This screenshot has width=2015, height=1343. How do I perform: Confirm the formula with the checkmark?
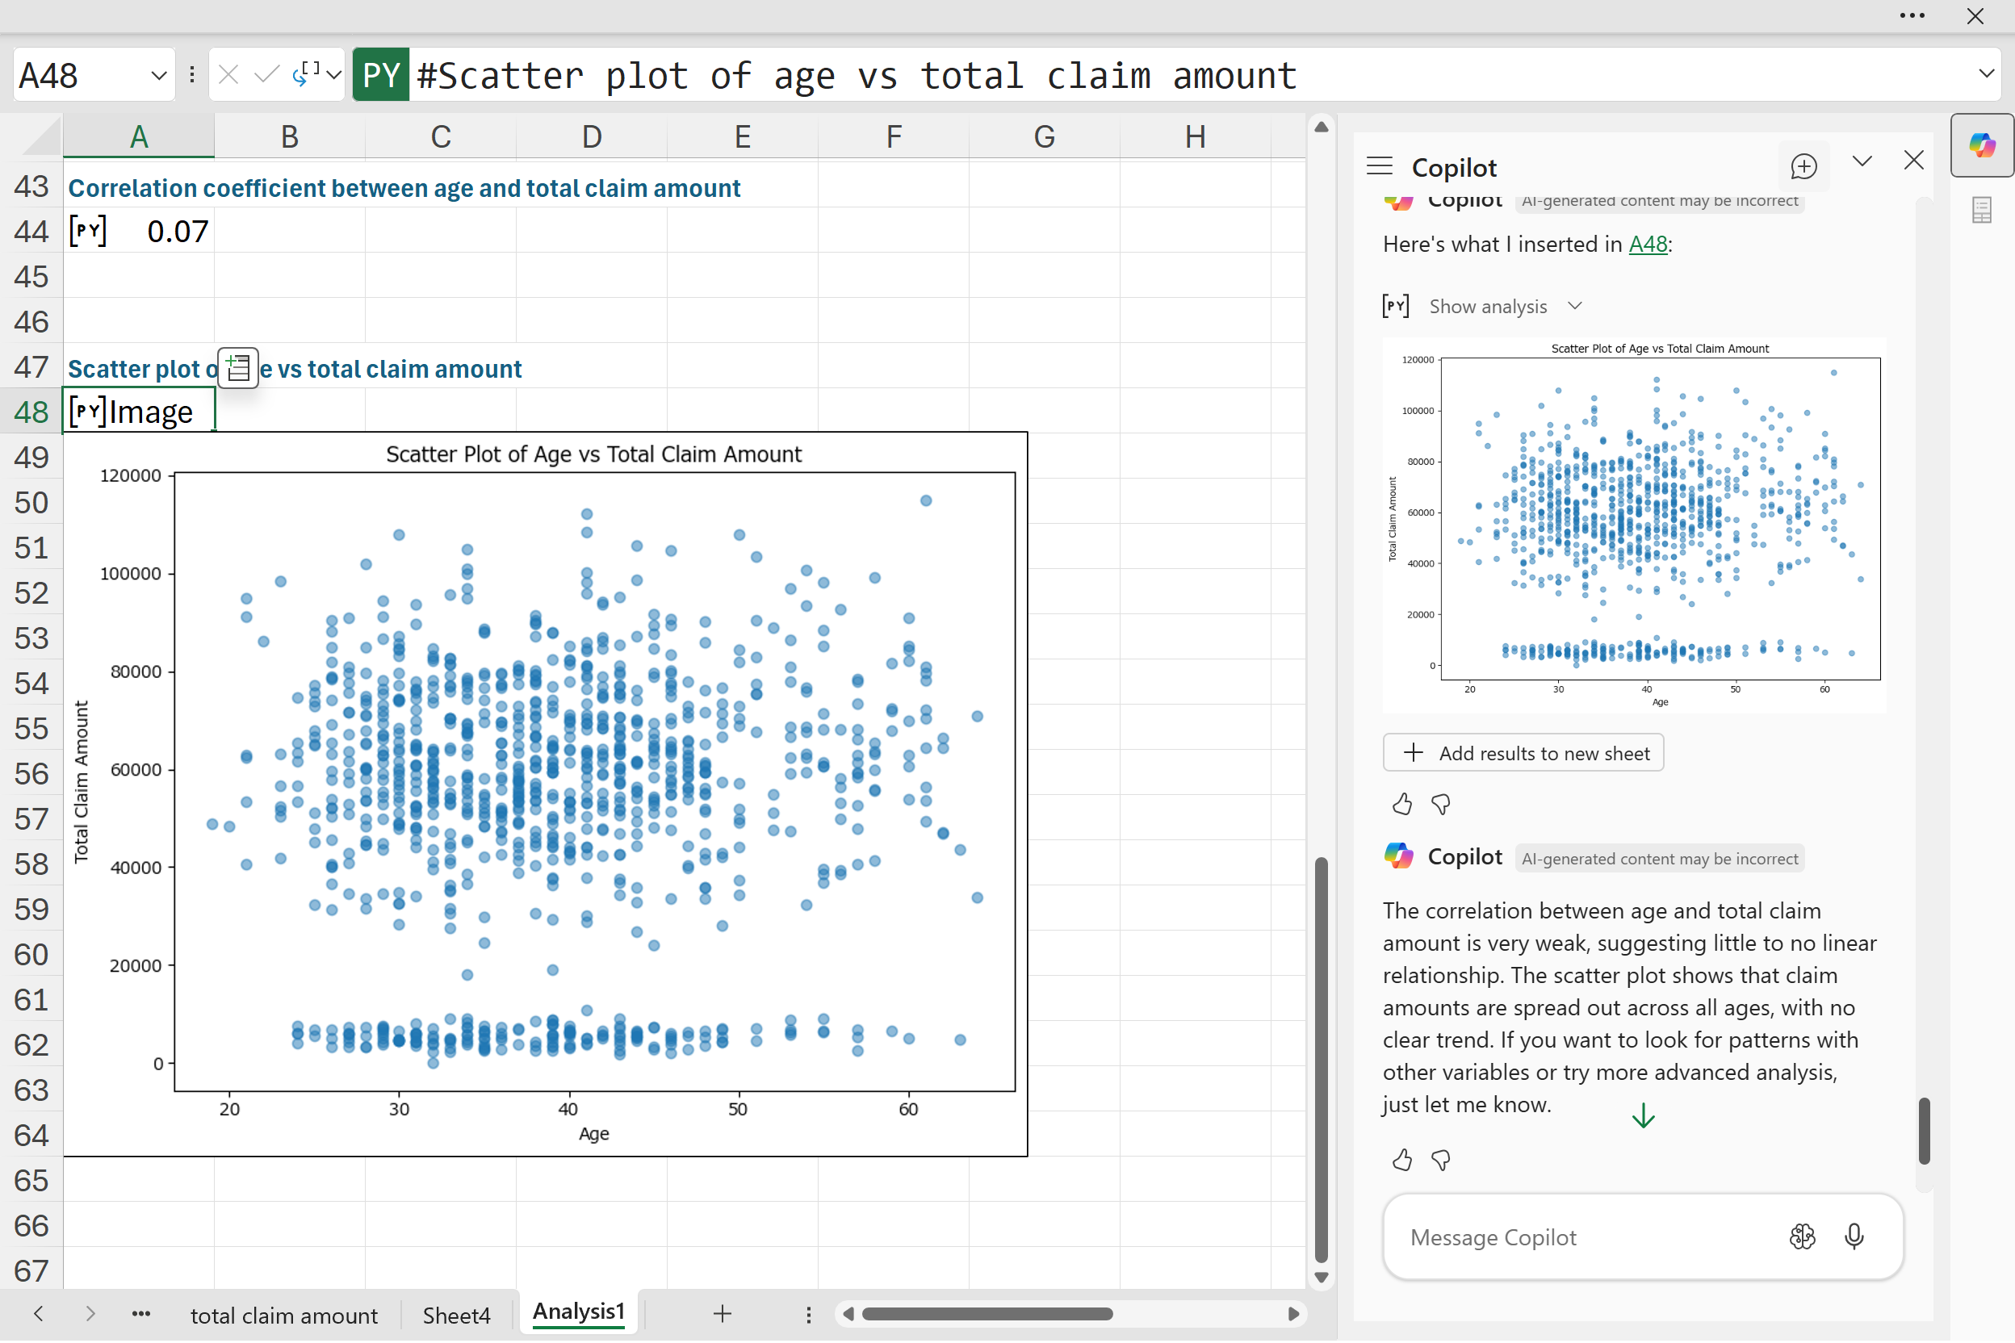click(266, 75)
